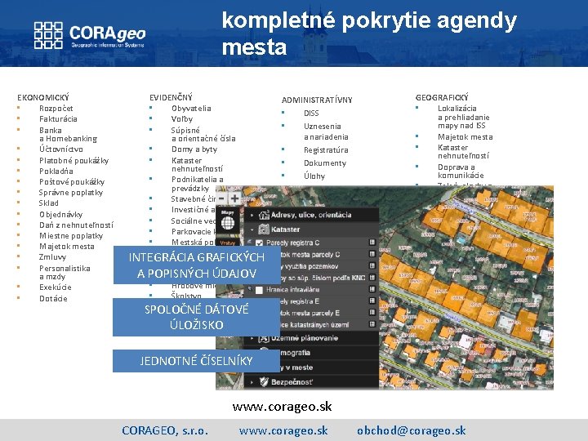Click the ADMINISTRATÍVNY column heading
This screenshot has height=441, width=588.
(x=317, y=100)
